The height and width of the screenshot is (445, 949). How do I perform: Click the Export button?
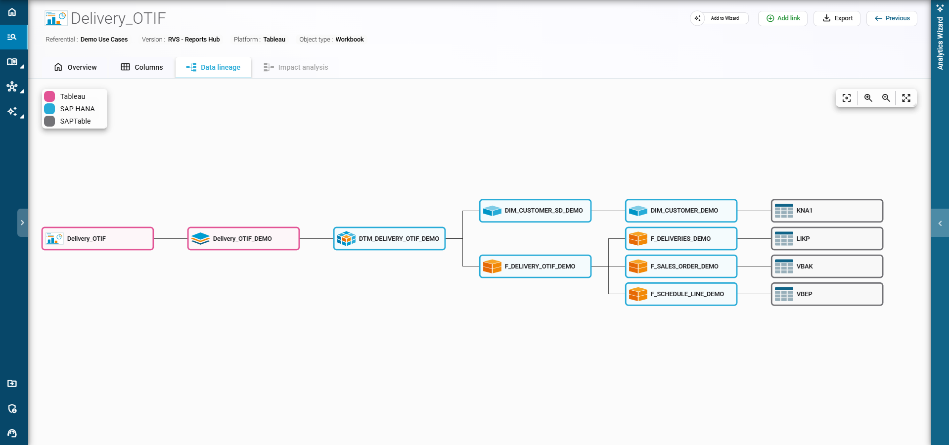pyautogui.click(x=836, y=18)
